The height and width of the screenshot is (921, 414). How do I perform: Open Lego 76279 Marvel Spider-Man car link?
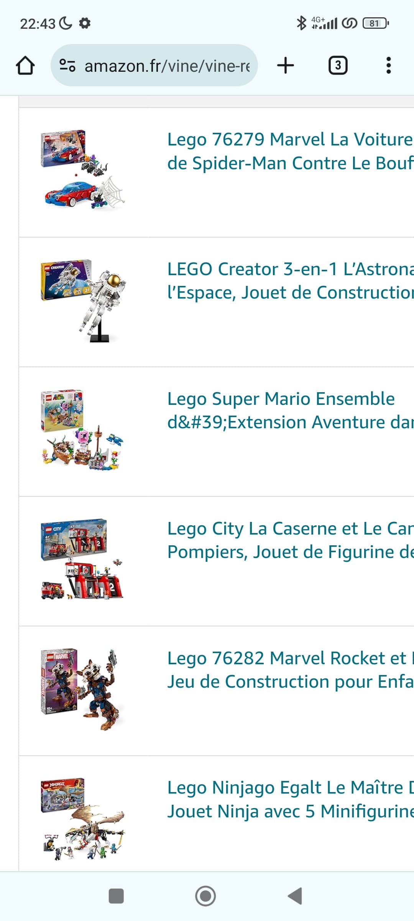pos(290,151)
